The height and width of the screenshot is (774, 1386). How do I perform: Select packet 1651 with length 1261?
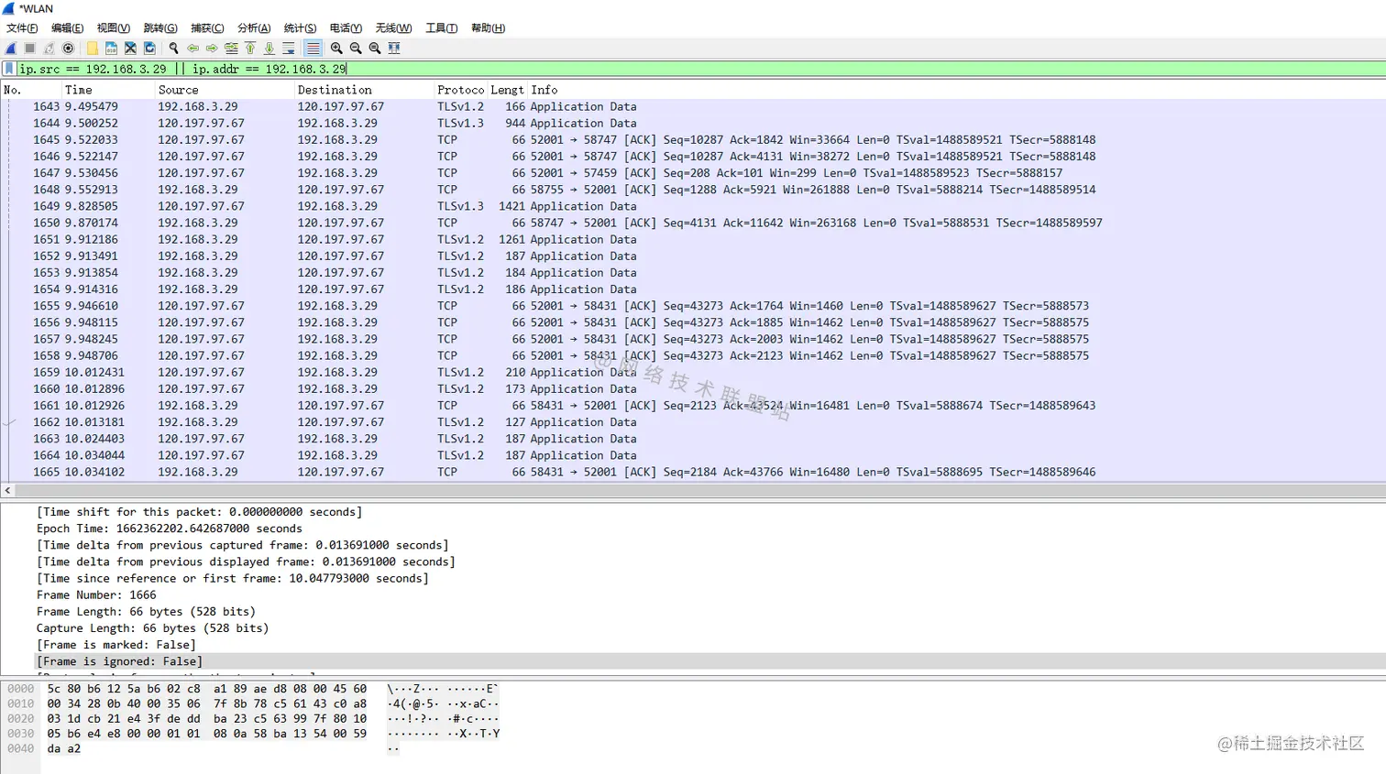coord(693,239)
